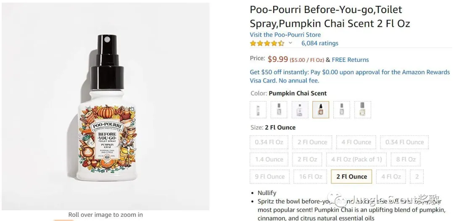Choose the last color variant swatch
Viewport: 454px width, 221px height.
(x=362, y=110)
